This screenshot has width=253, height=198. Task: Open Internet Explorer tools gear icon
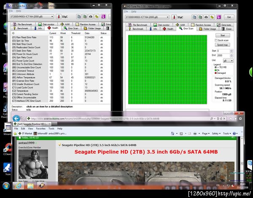tap(240, 119)
